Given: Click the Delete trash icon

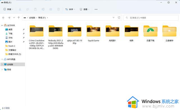Looking at the screenshot, I should [x=58, y=9].
